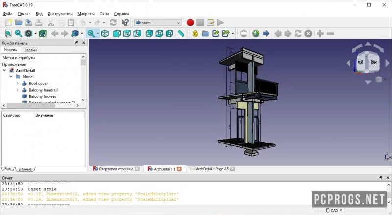The image size is (392, 215).
Task: Switch to the Стартовая страница document tab
Action: pos(116,169)
